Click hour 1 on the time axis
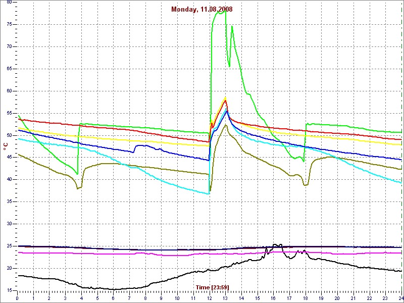The height and width of the screenshot is (303, 404). pos(33,298)
